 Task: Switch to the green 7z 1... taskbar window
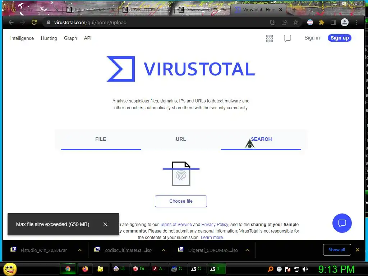(x=217, y=269)
